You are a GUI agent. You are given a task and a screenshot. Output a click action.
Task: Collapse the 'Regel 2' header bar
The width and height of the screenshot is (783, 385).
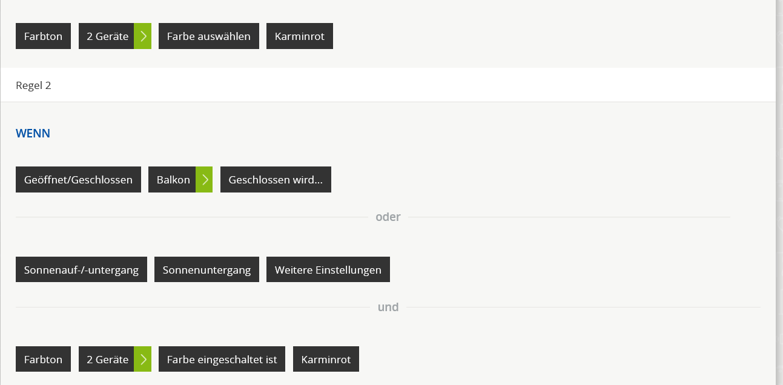coord(388,85)
